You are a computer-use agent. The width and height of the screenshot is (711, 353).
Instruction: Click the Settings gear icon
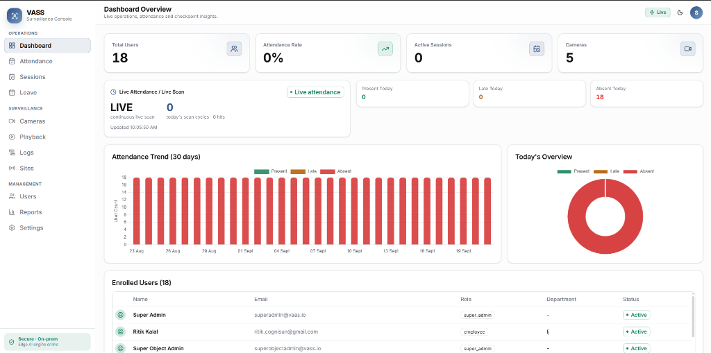pos(12,227)
